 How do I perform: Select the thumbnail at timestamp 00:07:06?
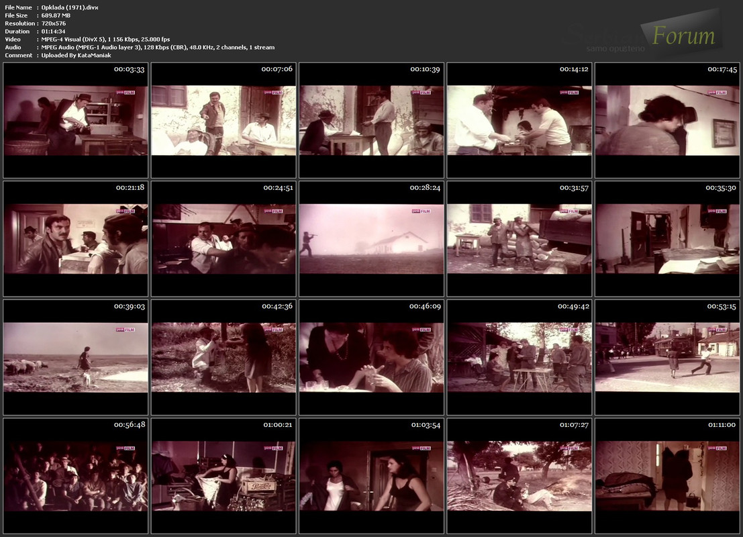click(x=224, y=120)
